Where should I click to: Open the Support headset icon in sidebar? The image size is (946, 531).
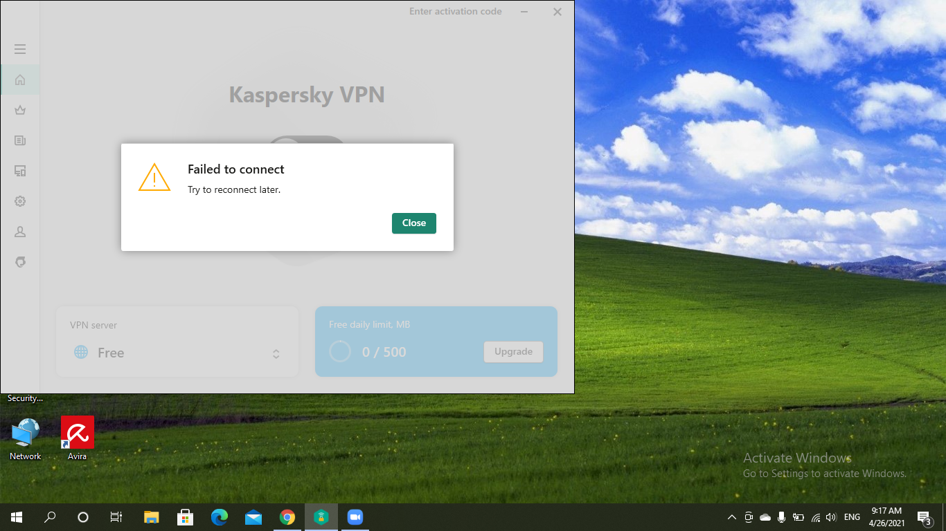click(20, 262)
